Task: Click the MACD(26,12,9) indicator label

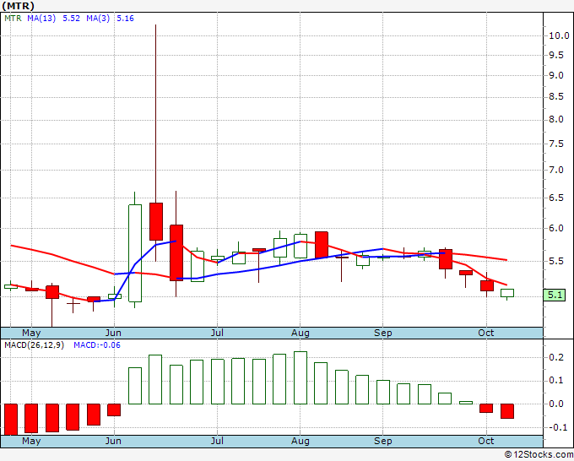Action: [34, 345]
